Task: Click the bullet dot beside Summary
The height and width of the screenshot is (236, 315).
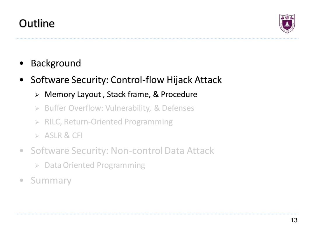Action: 22,180
